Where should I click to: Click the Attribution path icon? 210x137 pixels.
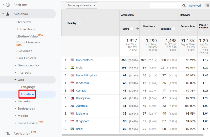(8, 134)
